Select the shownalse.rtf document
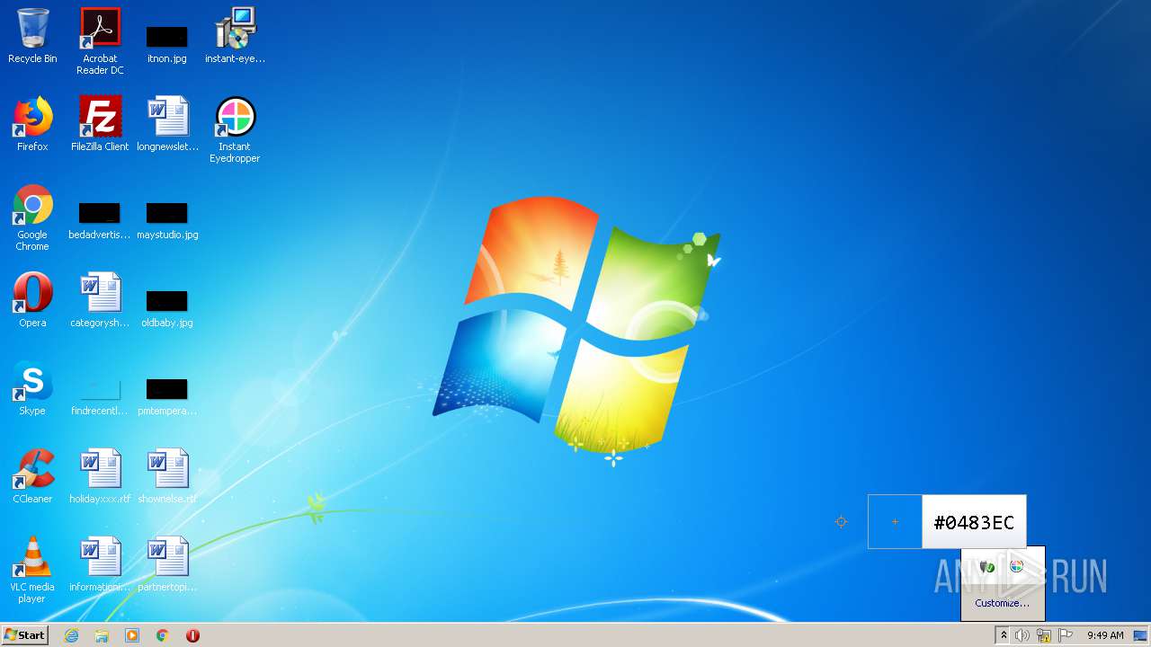The image size is (1151, 647). tap(167, 476)
